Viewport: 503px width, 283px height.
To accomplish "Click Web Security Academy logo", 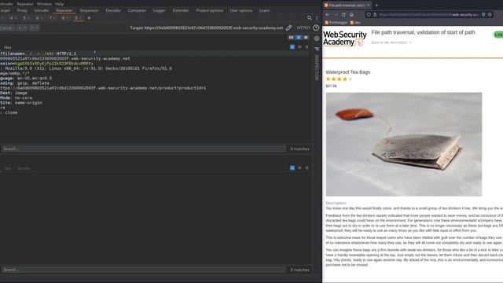I will [344, 39].
